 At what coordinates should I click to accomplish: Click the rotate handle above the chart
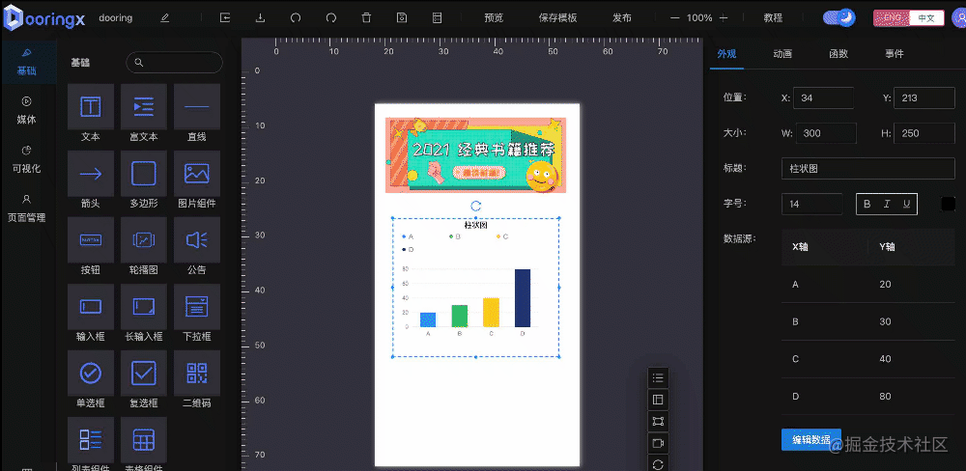coord(475,206)
